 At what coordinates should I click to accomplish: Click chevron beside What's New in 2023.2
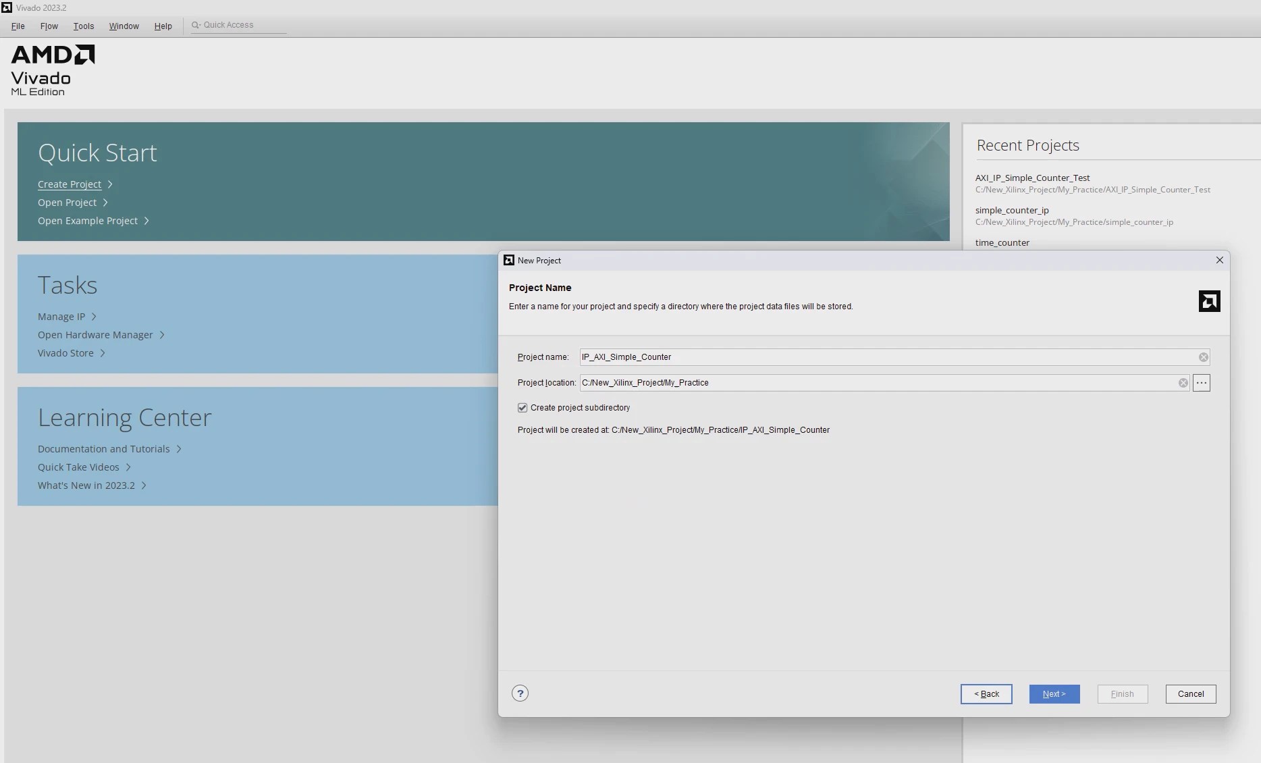tap(144, 485)
